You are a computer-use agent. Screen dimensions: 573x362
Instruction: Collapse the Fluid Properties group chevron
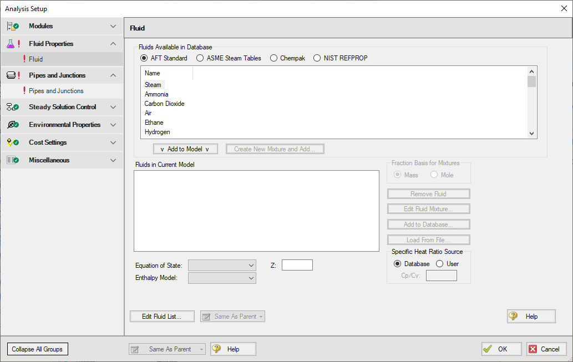coord(113,43)
